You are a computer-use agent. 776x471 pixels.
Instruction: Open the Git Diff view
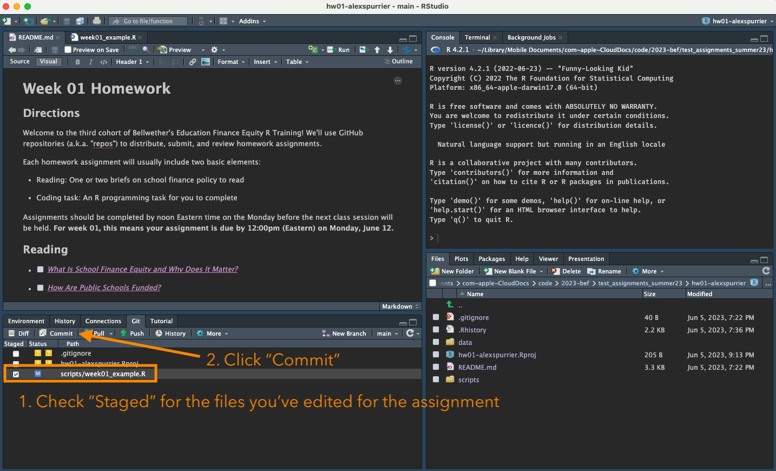(x=19, y=333)
